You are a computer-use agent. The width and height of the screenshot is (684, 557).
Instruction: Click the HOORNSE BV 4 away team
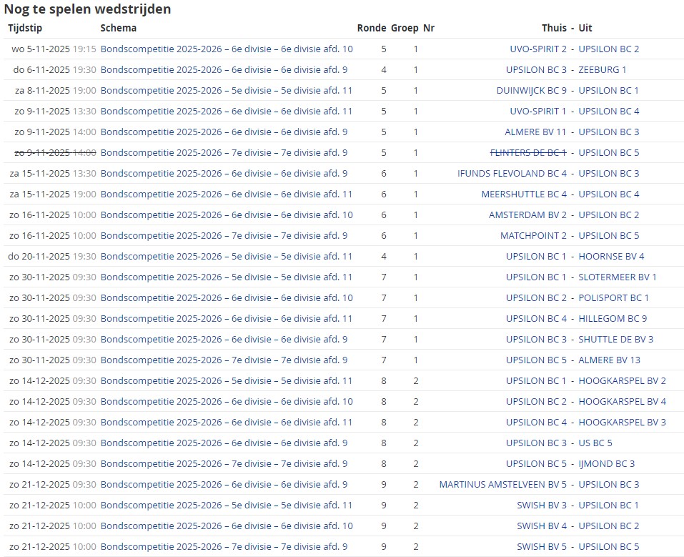pyautogui.click(x=611, y=257)
